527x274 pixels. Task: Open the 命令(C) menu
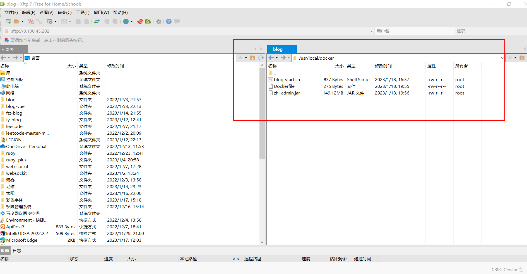[x=65, y=13]
